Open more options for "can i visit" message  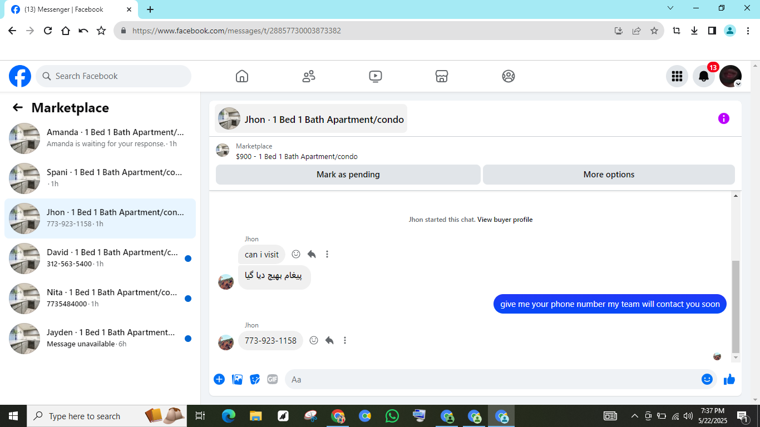tap(327, 254)
